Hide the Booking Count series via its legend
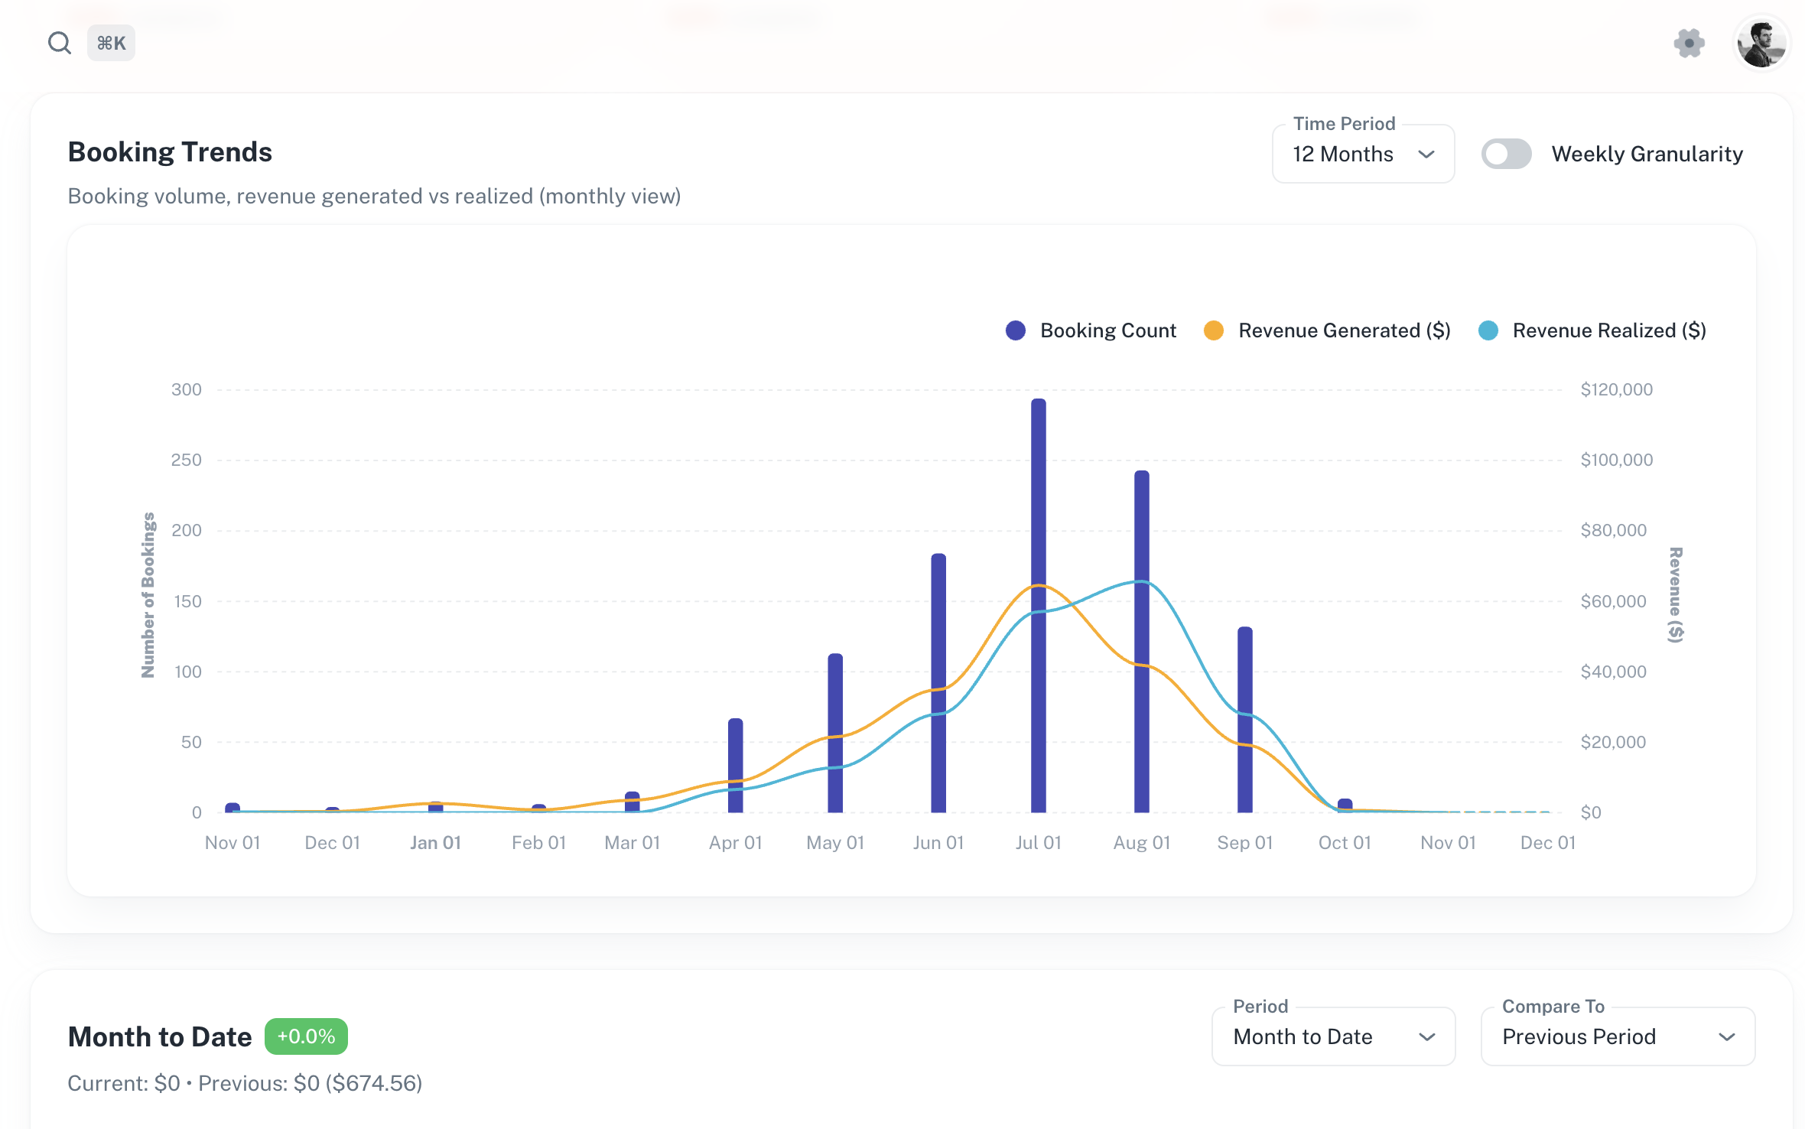Viewport: 1805px width, 1129px height. coord(1107,330)
